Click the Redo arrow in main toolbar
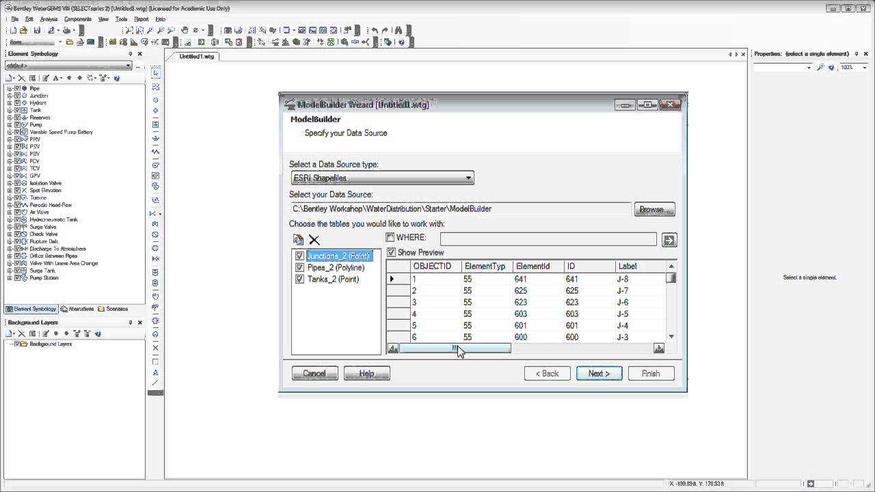The height and width of the screenshot is (492, 875). (x=385, y=30)
